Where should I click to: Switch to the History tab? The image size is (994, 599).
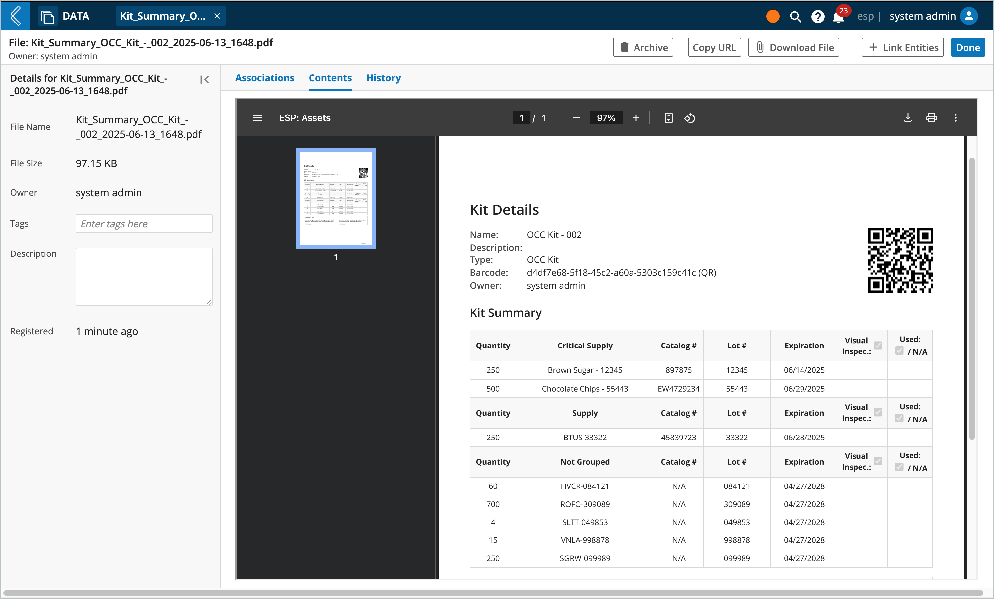tap(384, 78)
